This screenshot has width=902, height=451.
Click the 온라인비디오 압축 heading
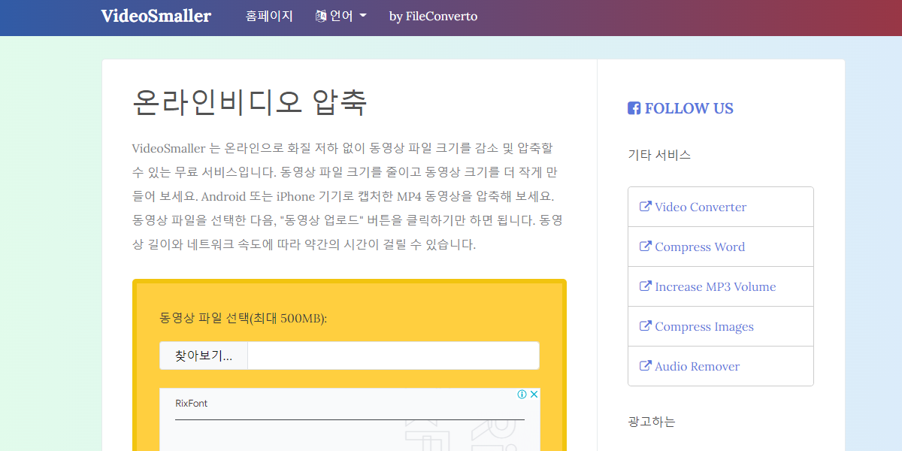tap(250, 103)
